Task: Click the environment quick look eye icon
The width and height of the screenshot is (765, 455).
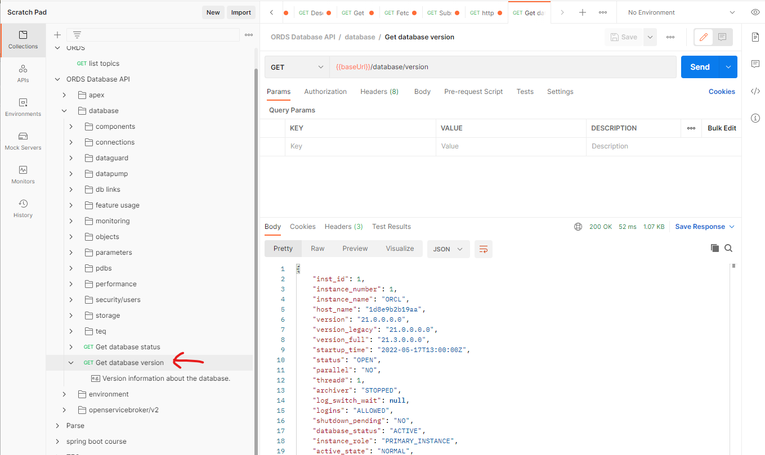Action: point(755,12)
